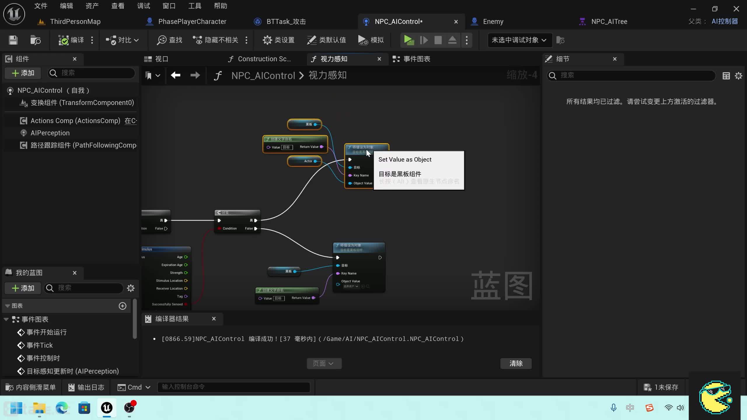Add new graph with plus icon
The image size is (747, 420).
(123, 306)
